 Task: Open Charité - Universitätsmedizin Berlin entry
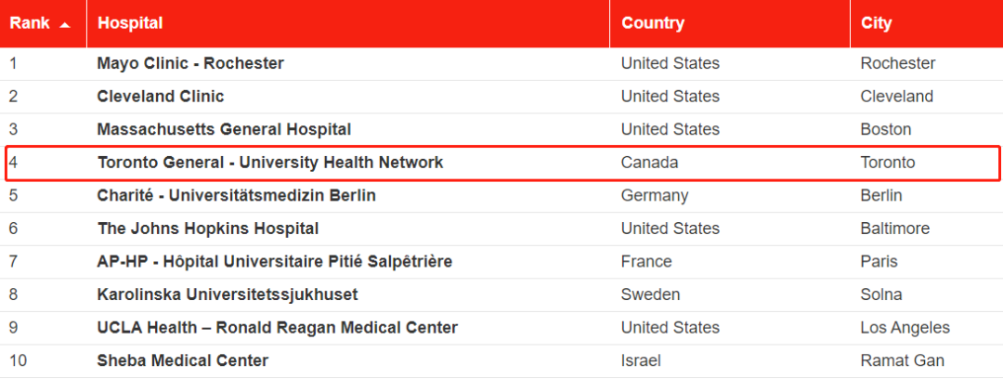(x=237, y=195)
